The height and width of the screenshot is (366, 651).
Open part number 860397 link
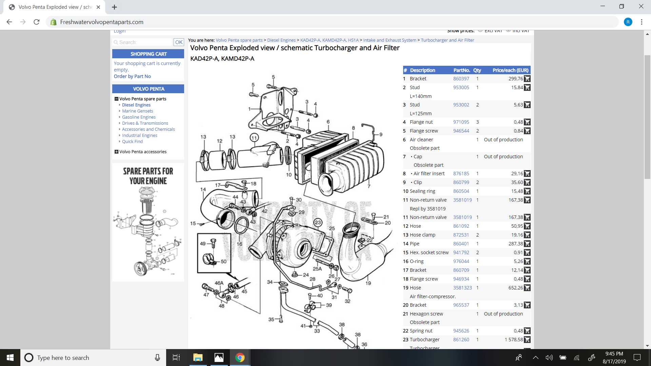click(461, 79)
